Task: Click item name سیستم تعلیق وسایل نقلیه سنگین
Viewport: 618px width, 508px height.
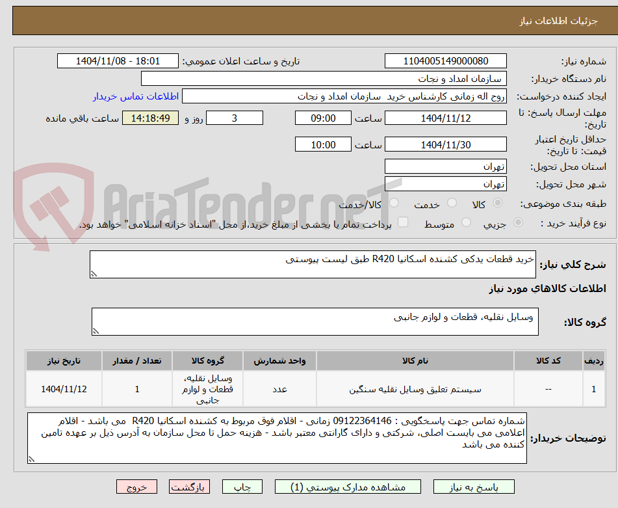Action: (415, 389)
